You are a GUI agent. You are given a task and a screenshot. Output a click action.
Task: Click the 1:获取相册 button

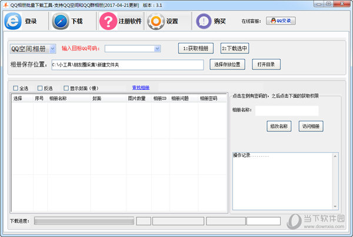[196, 48]
